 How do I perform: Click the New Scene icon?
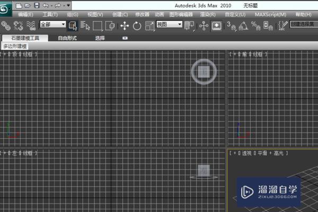pos(19,6)
